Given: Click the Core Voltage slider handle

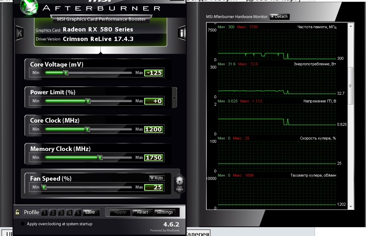Looking at the screenshot, I should point(66,73).
